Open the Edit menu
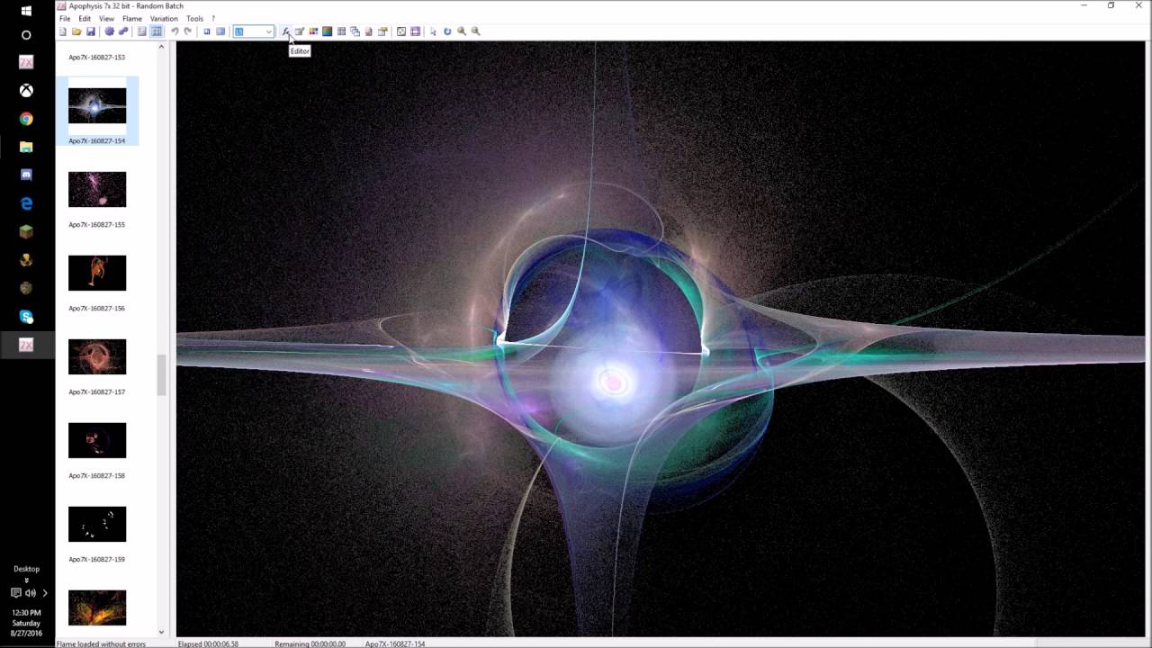 tap(85, 18)
